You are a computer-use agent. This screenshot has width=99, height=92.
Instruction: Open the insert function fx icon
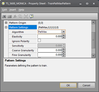click(x=15, y=16)
